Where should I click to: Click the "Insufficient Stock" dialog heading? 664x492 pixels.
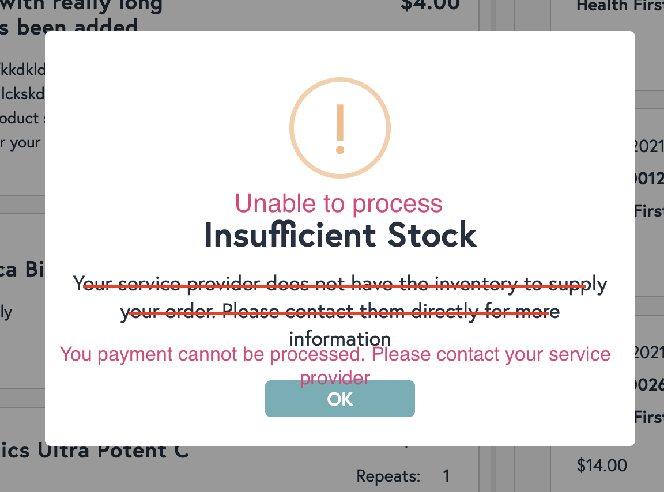click(x=340, y=235)
